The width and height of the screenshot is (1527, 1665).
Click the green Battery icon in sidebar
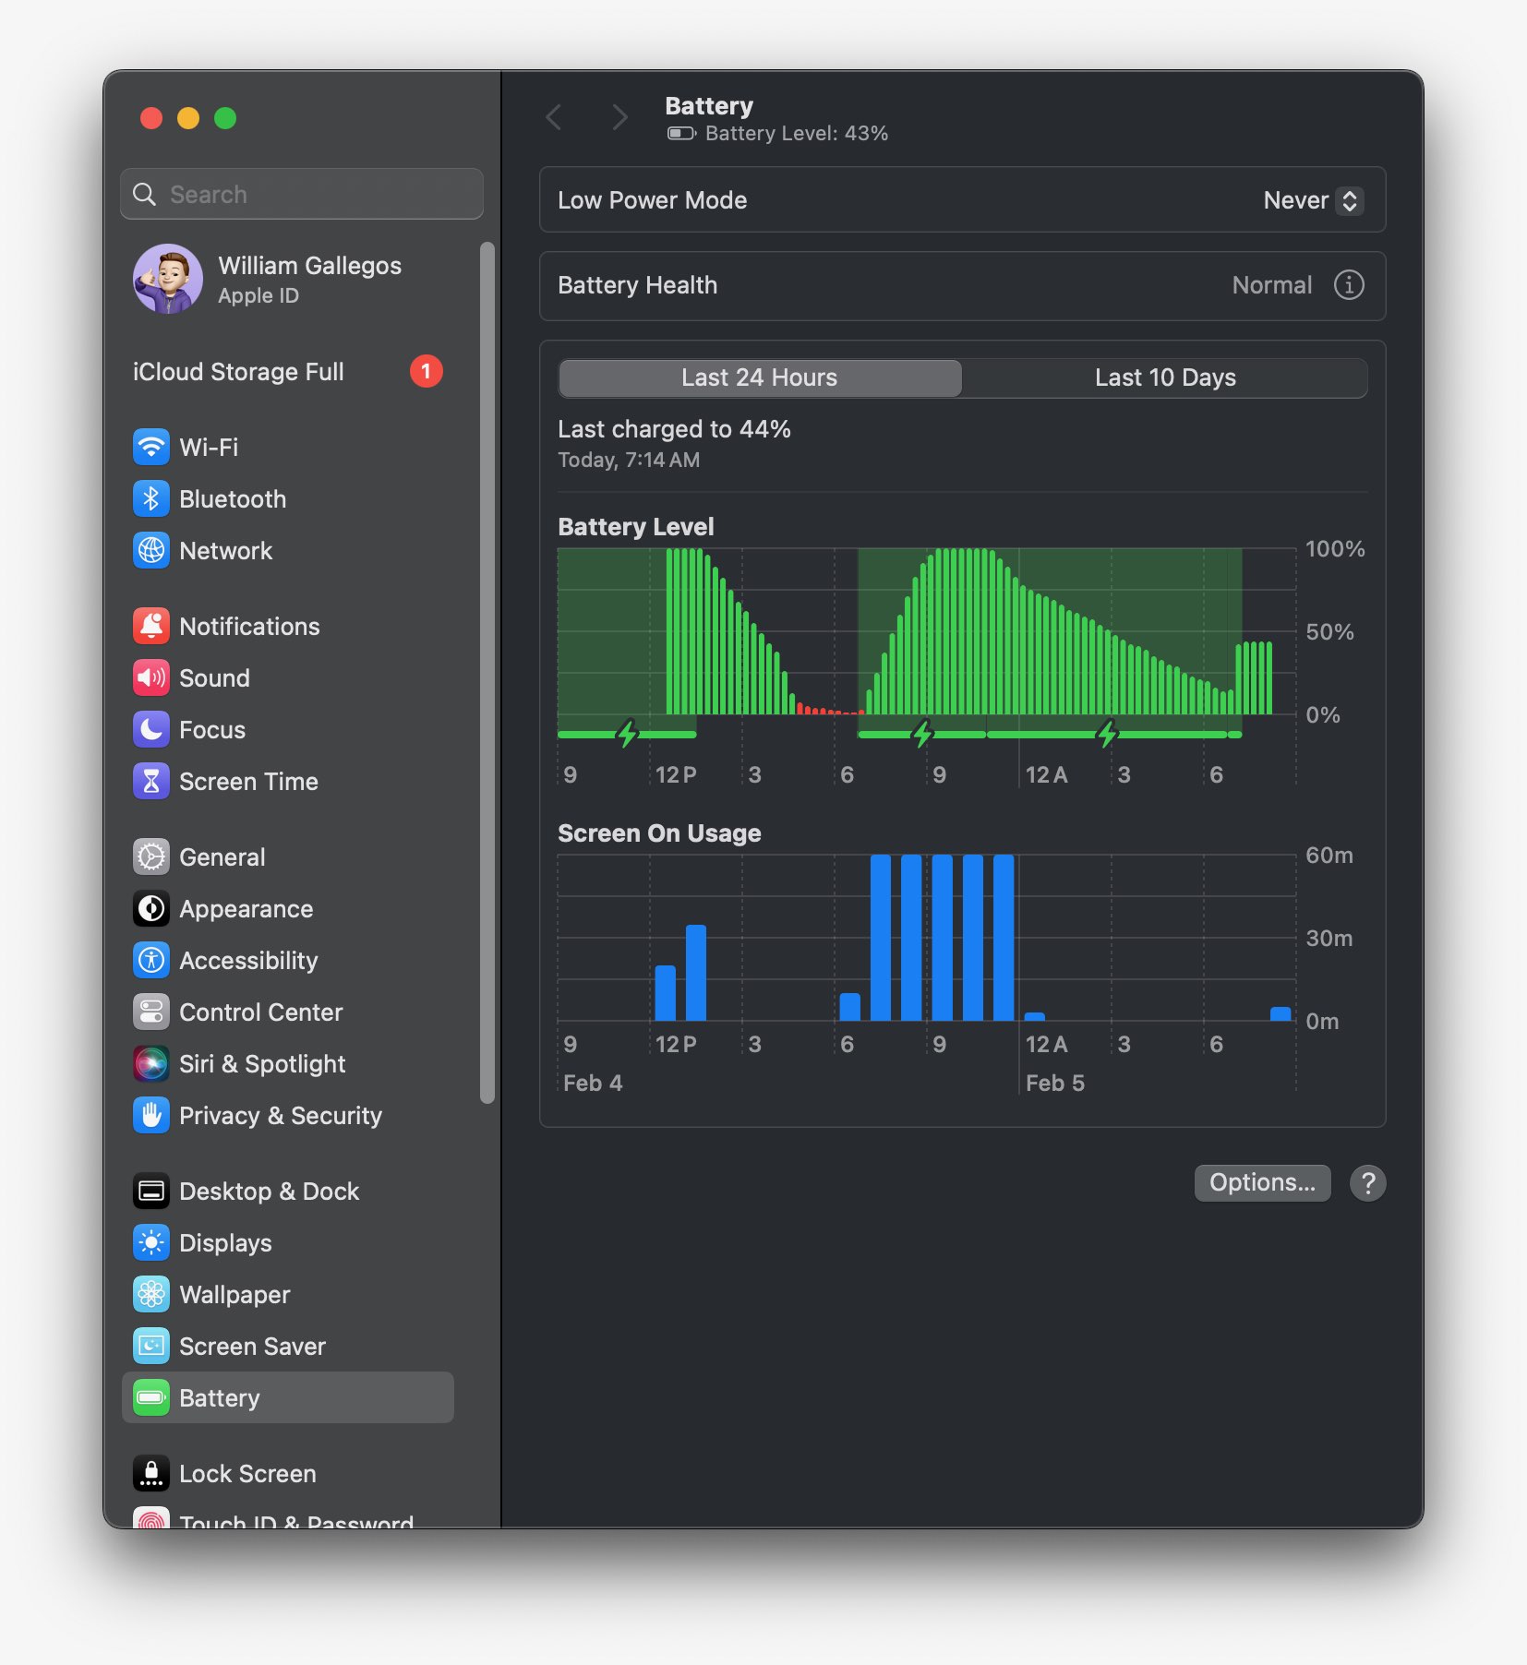[151, 1398]
